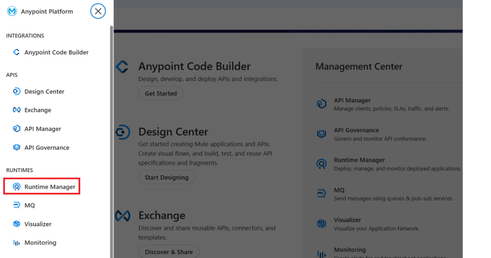Click the INTEGRATIONS section label
491x258 pixels.
(25, 35)
